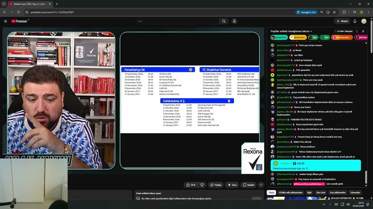Open taskbar volume control
Screen dimensions: 373x209
coord(348,204)
